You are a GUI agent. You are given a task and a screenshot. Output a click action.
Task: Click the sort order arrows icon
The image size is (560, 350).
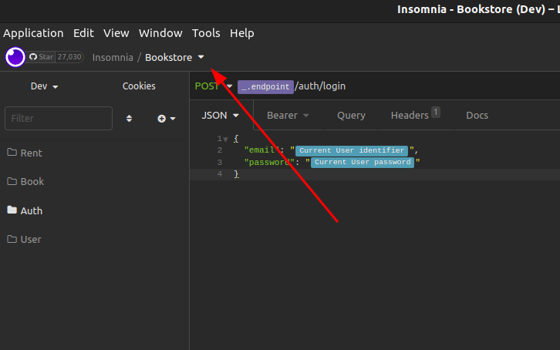[130, 119]
